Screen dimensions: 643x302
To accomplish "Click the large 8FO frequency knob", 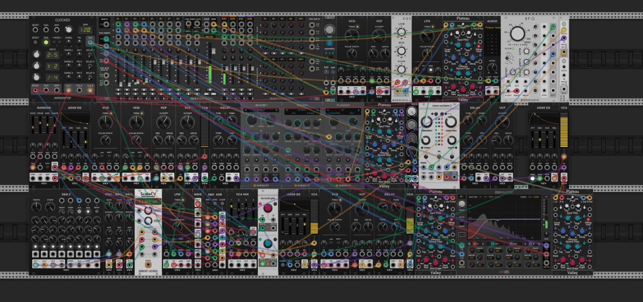I will (518, 33).
